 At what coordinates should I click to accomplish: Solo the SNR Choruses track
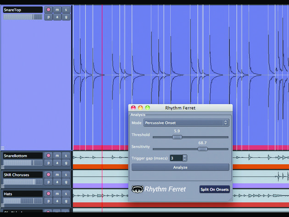click(66, 175)
